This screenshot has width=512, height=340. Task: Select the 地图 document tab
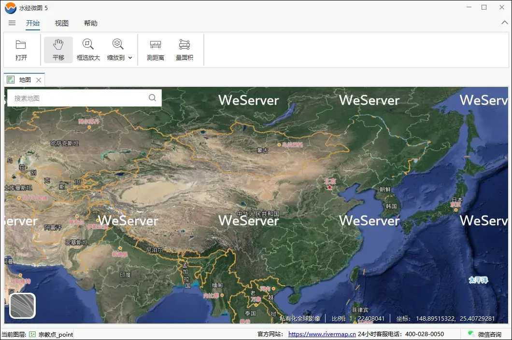tap(25, 80)
